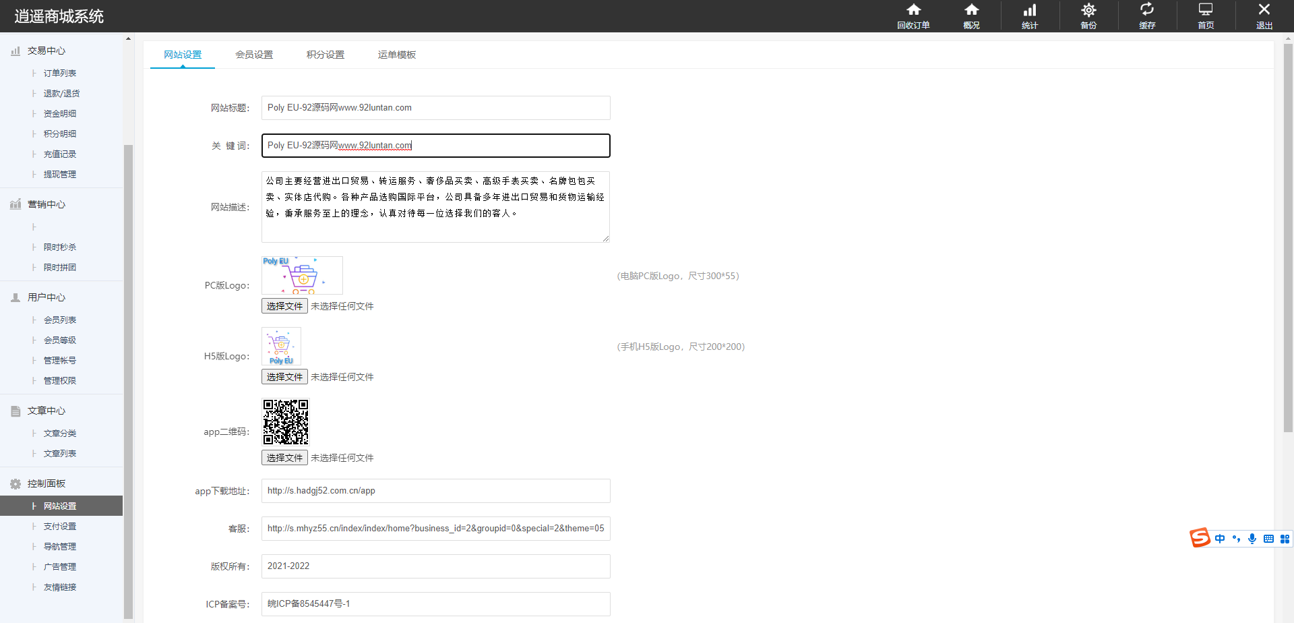Viewport: 1294px width, 623px height.
Task: Go to 概况 overview in top bar
Action: pos(971,16)
